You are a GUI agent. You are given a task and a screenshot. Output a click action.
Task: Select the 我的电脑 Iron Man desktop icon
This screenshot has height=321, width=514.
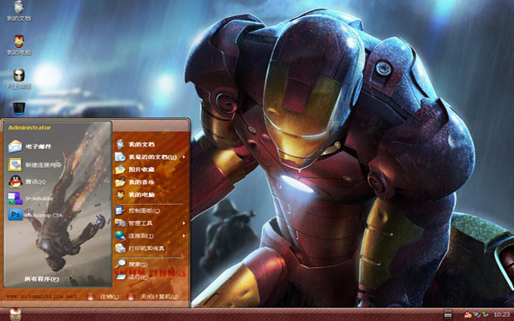19,45
